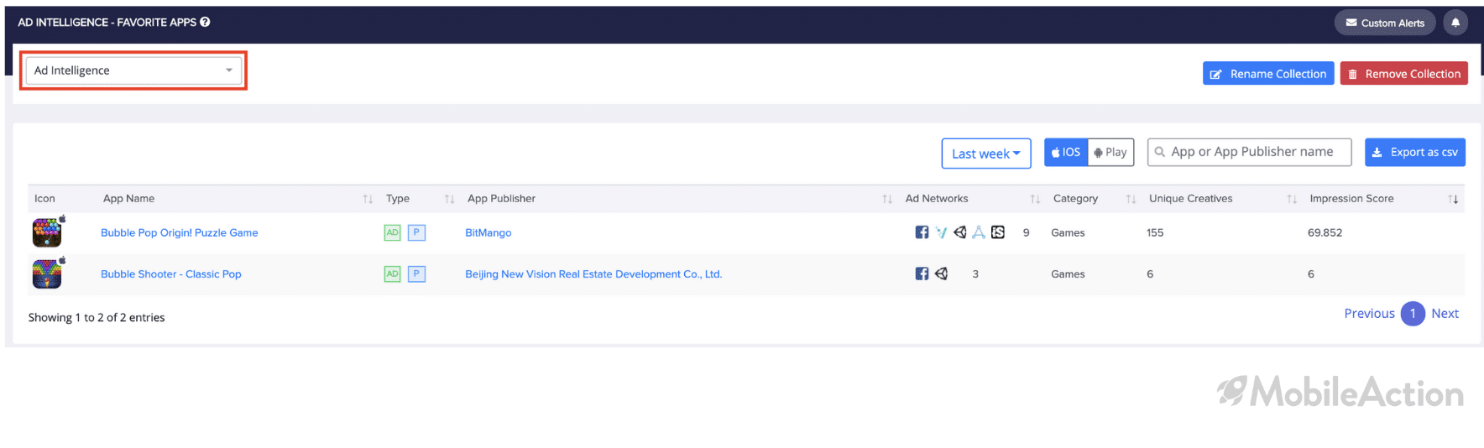
Task: Click the Rename Collection button
Action: [1268, 74]
